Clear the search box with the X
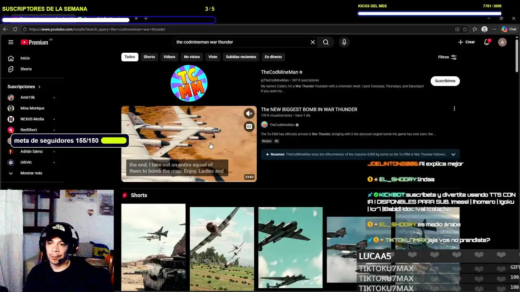 (x=313, y=42)
